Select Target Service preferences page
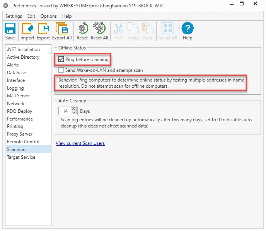 point(21,157)
